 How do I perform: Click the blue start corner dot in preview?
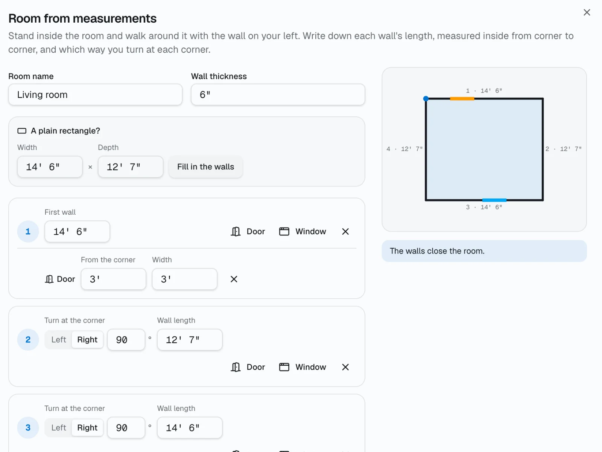pos(426,99)
